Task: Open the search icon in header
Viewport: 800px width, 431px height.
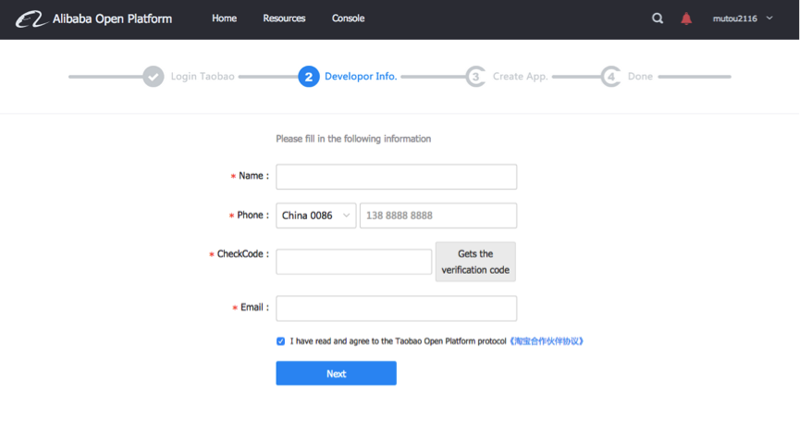Action: (658, 18)
